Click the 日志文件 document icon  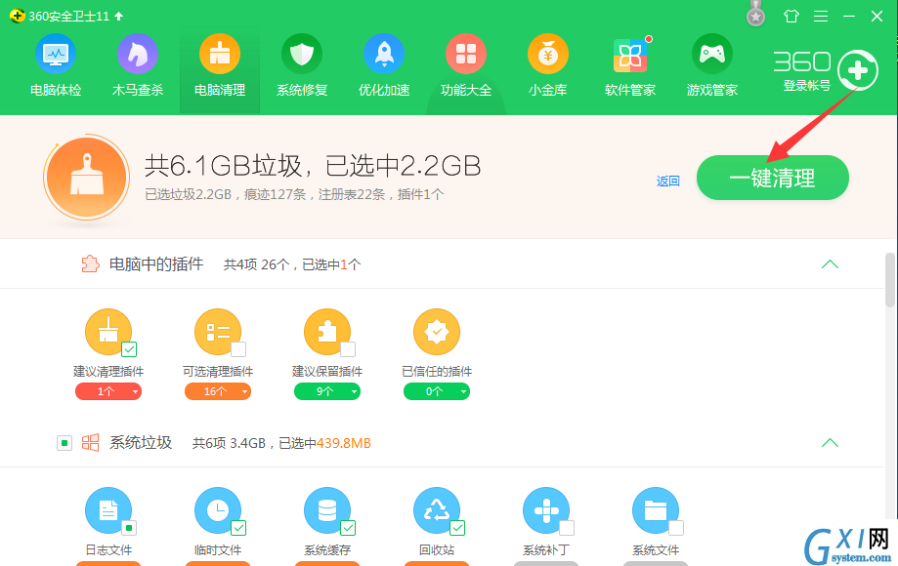pos(108,510)
